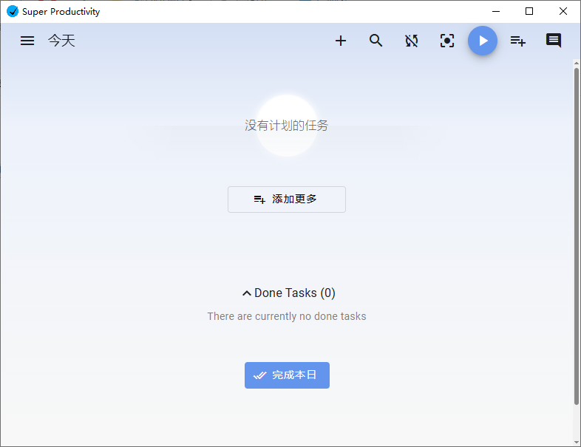Screen dimensions: 581x447
Task: Minimize the Super Productivity window
Action: pyautogui.click(x=495, y=11)
